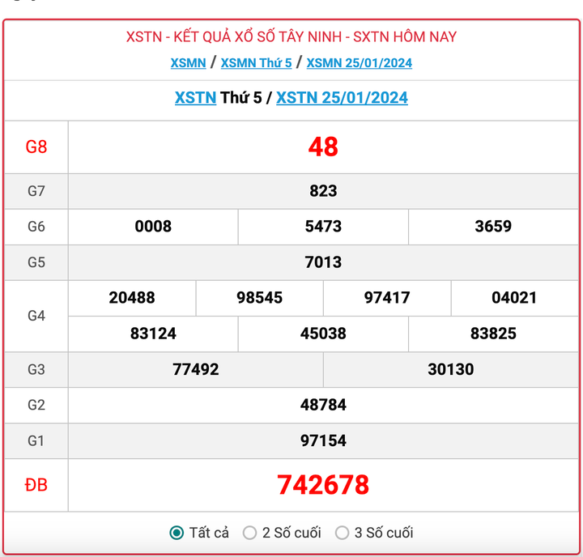Click the G4 row label
Viewport: 583px width, 557px height.
point(36,316)
